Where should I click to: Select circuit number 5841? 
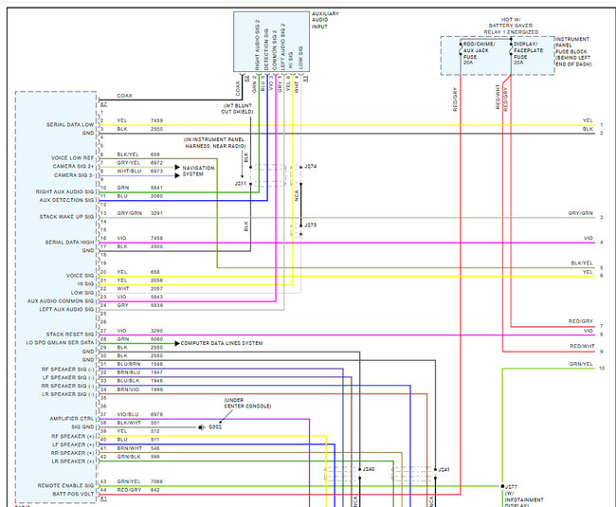[156, 188]
